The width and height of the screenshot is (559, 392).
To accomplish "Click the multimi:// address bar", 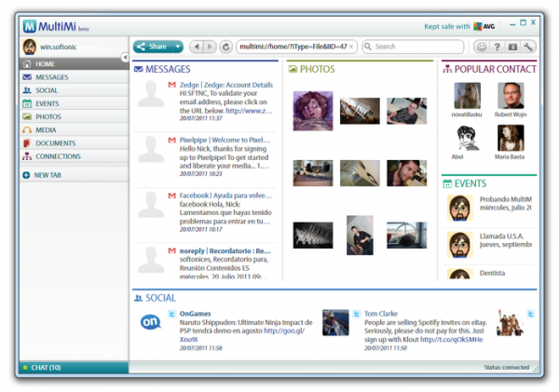I will click(293, 47).
